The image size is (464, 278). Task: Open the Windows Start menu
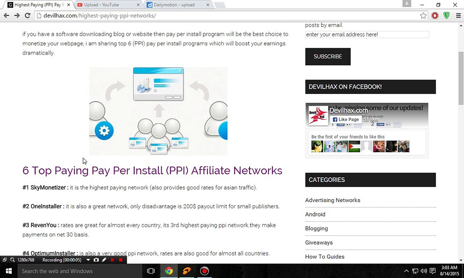pyautogui.click(x=9, y=271)
